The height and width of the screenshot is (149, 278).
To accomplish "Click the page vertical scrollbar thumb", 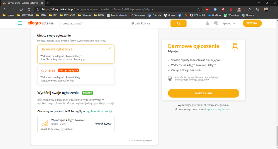I will click(x=277, y=136).
